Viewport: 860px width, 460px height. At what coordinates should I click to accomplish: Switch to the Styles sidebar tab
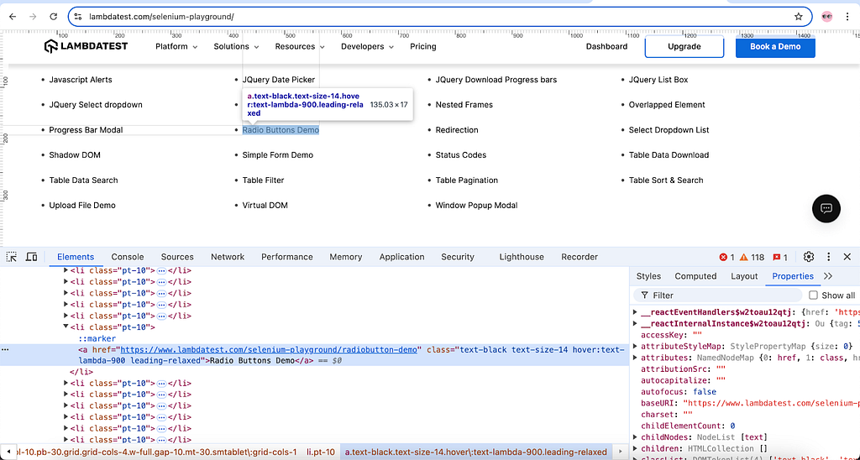648,276
